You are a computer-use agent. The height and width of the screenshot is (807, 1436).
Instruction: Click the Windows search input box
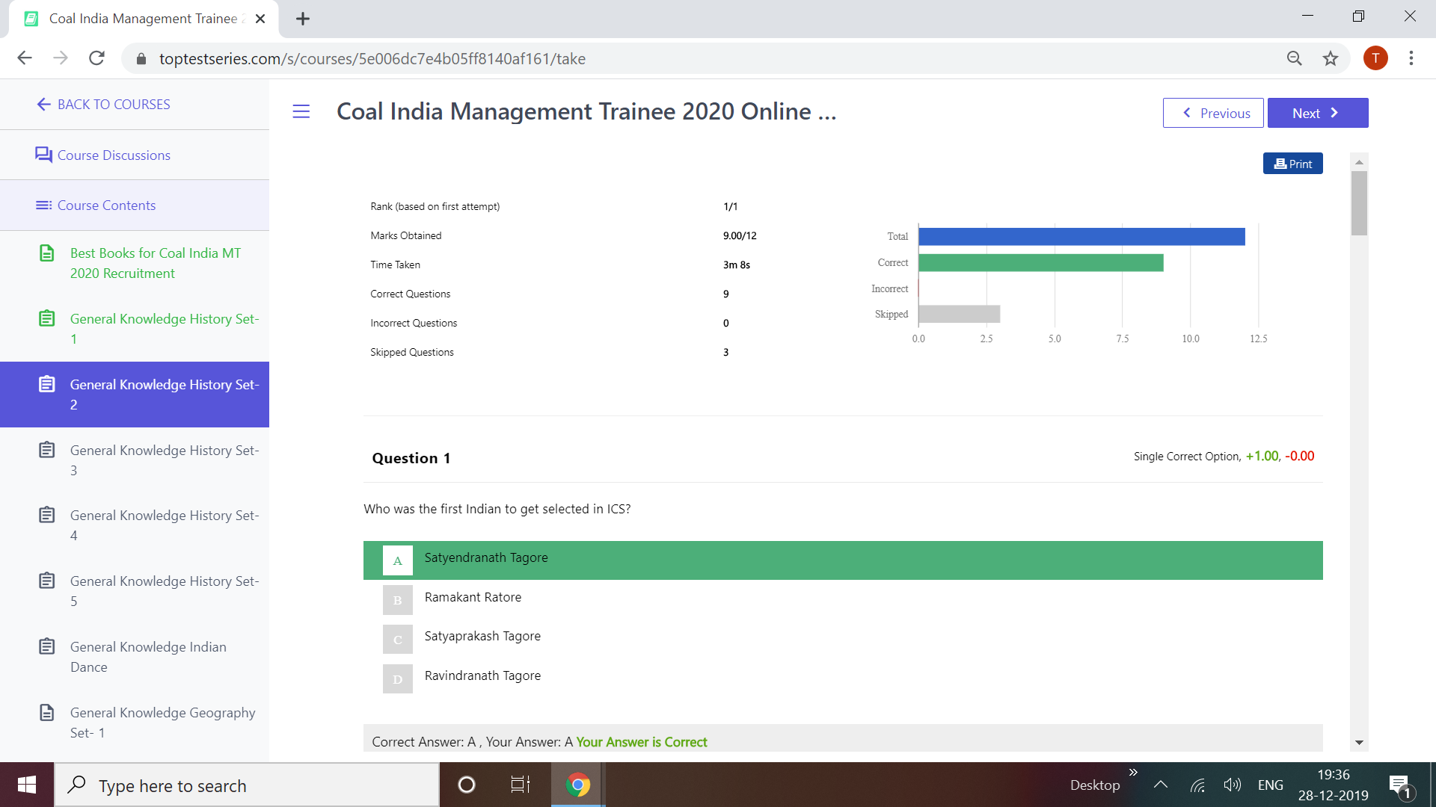247,785
